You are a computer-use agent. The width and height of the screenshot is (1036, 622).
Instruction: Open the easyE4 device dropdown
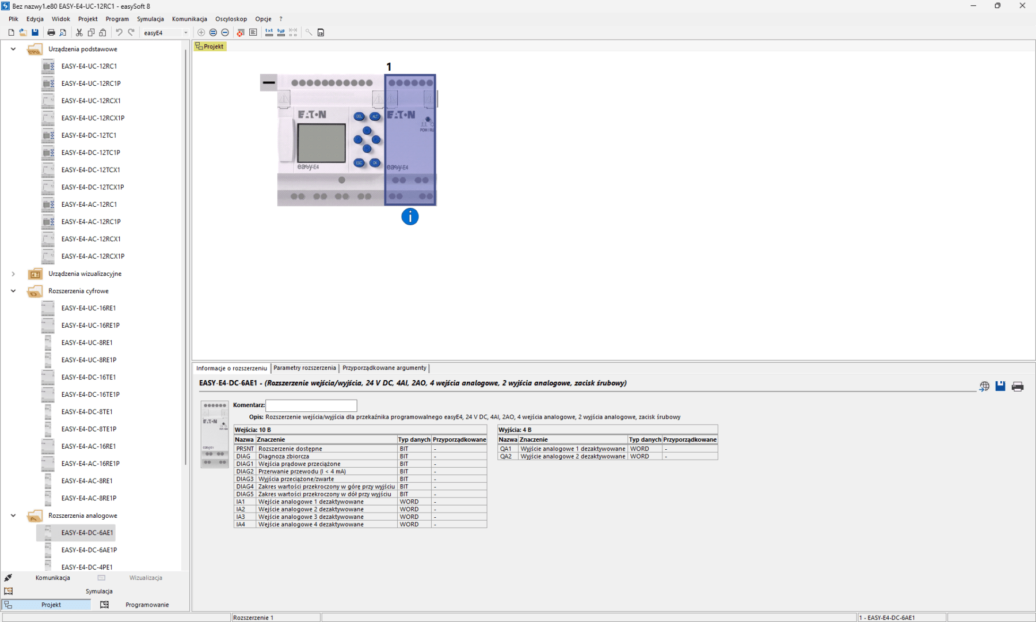point(185,33)
